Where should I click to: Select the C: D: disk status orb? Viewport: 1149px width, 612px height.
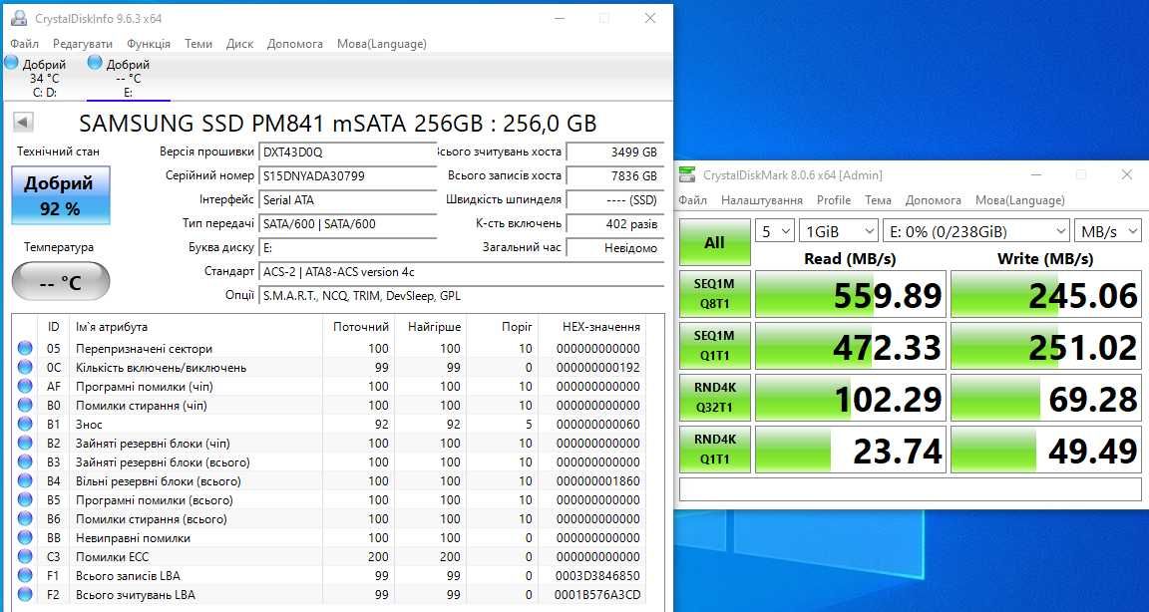pyautogui.click(x=11, y=63)
